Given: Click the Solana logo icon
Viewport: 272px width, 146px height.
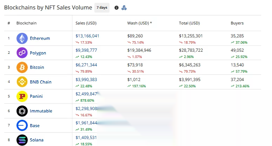Looking at the screenshot, I should tap(22, 140).
